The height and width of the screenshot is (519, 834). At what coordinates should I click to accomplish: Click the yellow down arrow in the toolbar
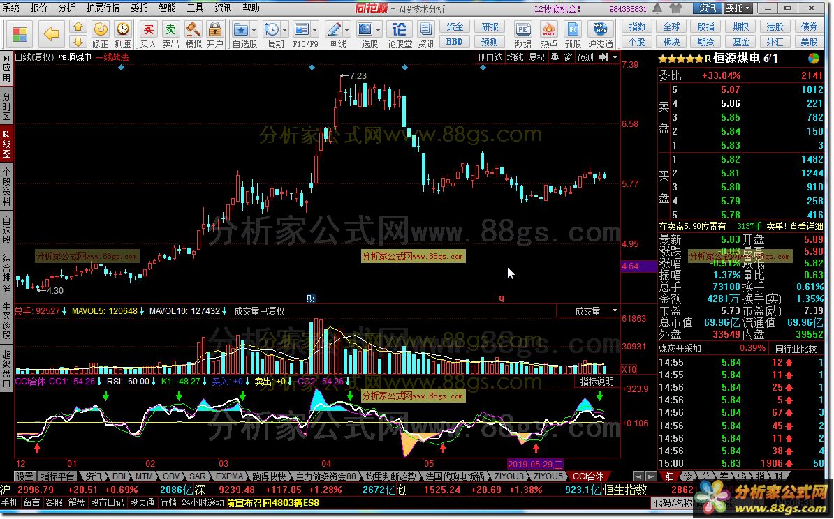(78, 42)
